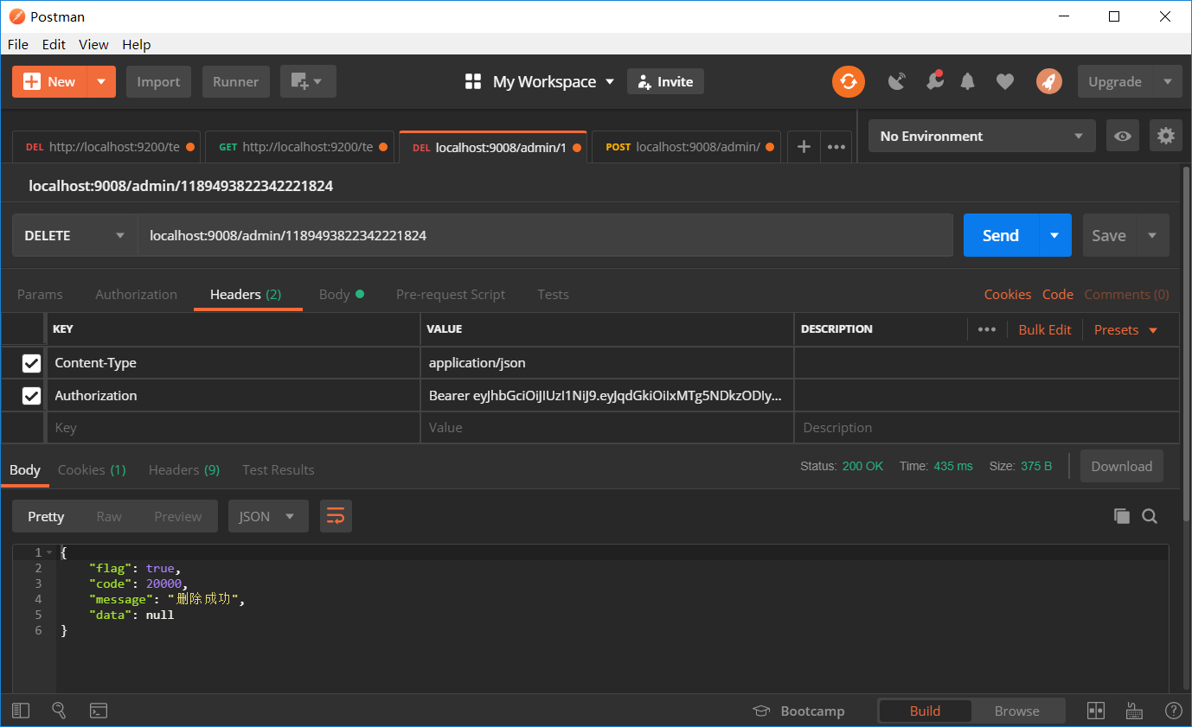Open the File menu
Viewport: 1192px width, 727px height.
pyautogui.click(x=17, y=44)
